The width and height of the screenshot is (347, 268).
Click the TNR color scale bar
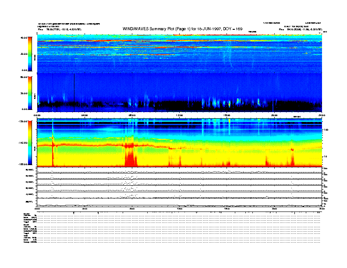click(x=30, y=143)
